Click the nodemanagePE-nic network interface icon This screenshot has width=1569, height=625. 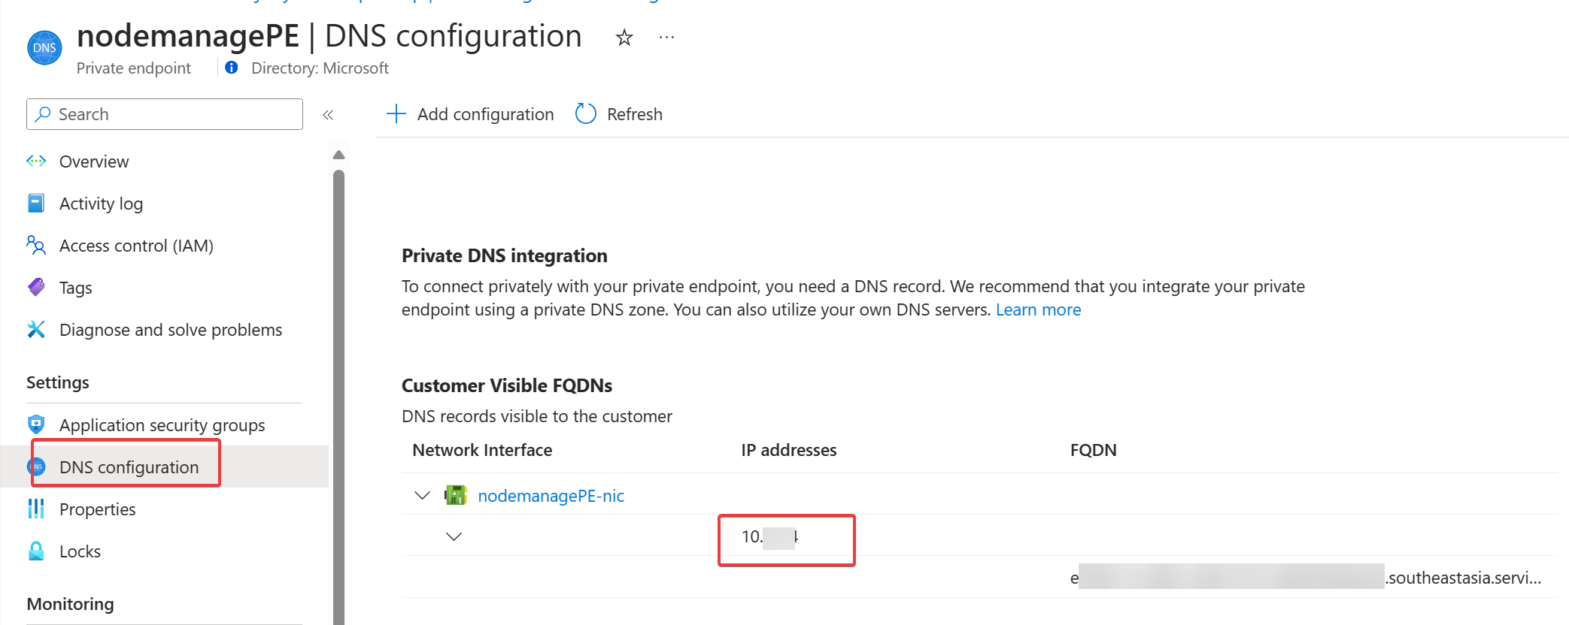click(456, 495)
